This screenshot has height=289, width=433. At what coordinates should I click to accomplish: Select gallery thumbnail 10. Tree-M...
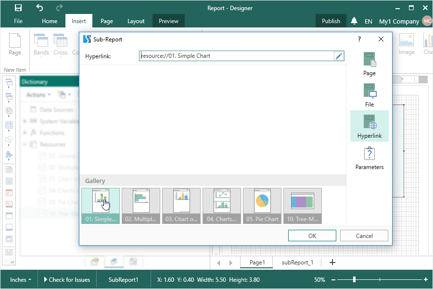pyautogui.click(x=303, y=206)
